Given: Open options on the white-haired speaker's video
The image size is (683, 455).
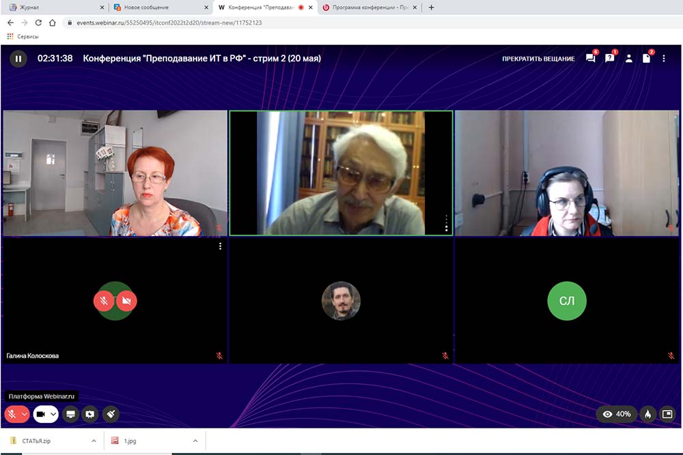Looking at the screenshot, I should tap(446, 223).
